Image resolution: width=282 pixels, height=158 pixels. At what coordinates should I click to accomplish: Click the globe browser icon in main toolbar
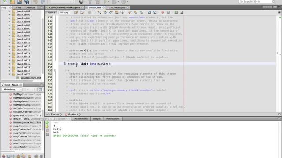(x=81, y=2)
